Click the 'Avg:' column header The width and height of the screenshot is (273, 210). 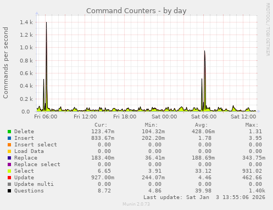click(x=202, y=125)
